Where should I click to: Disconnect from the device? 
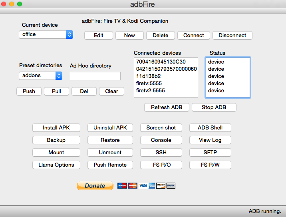coord(232,36)
